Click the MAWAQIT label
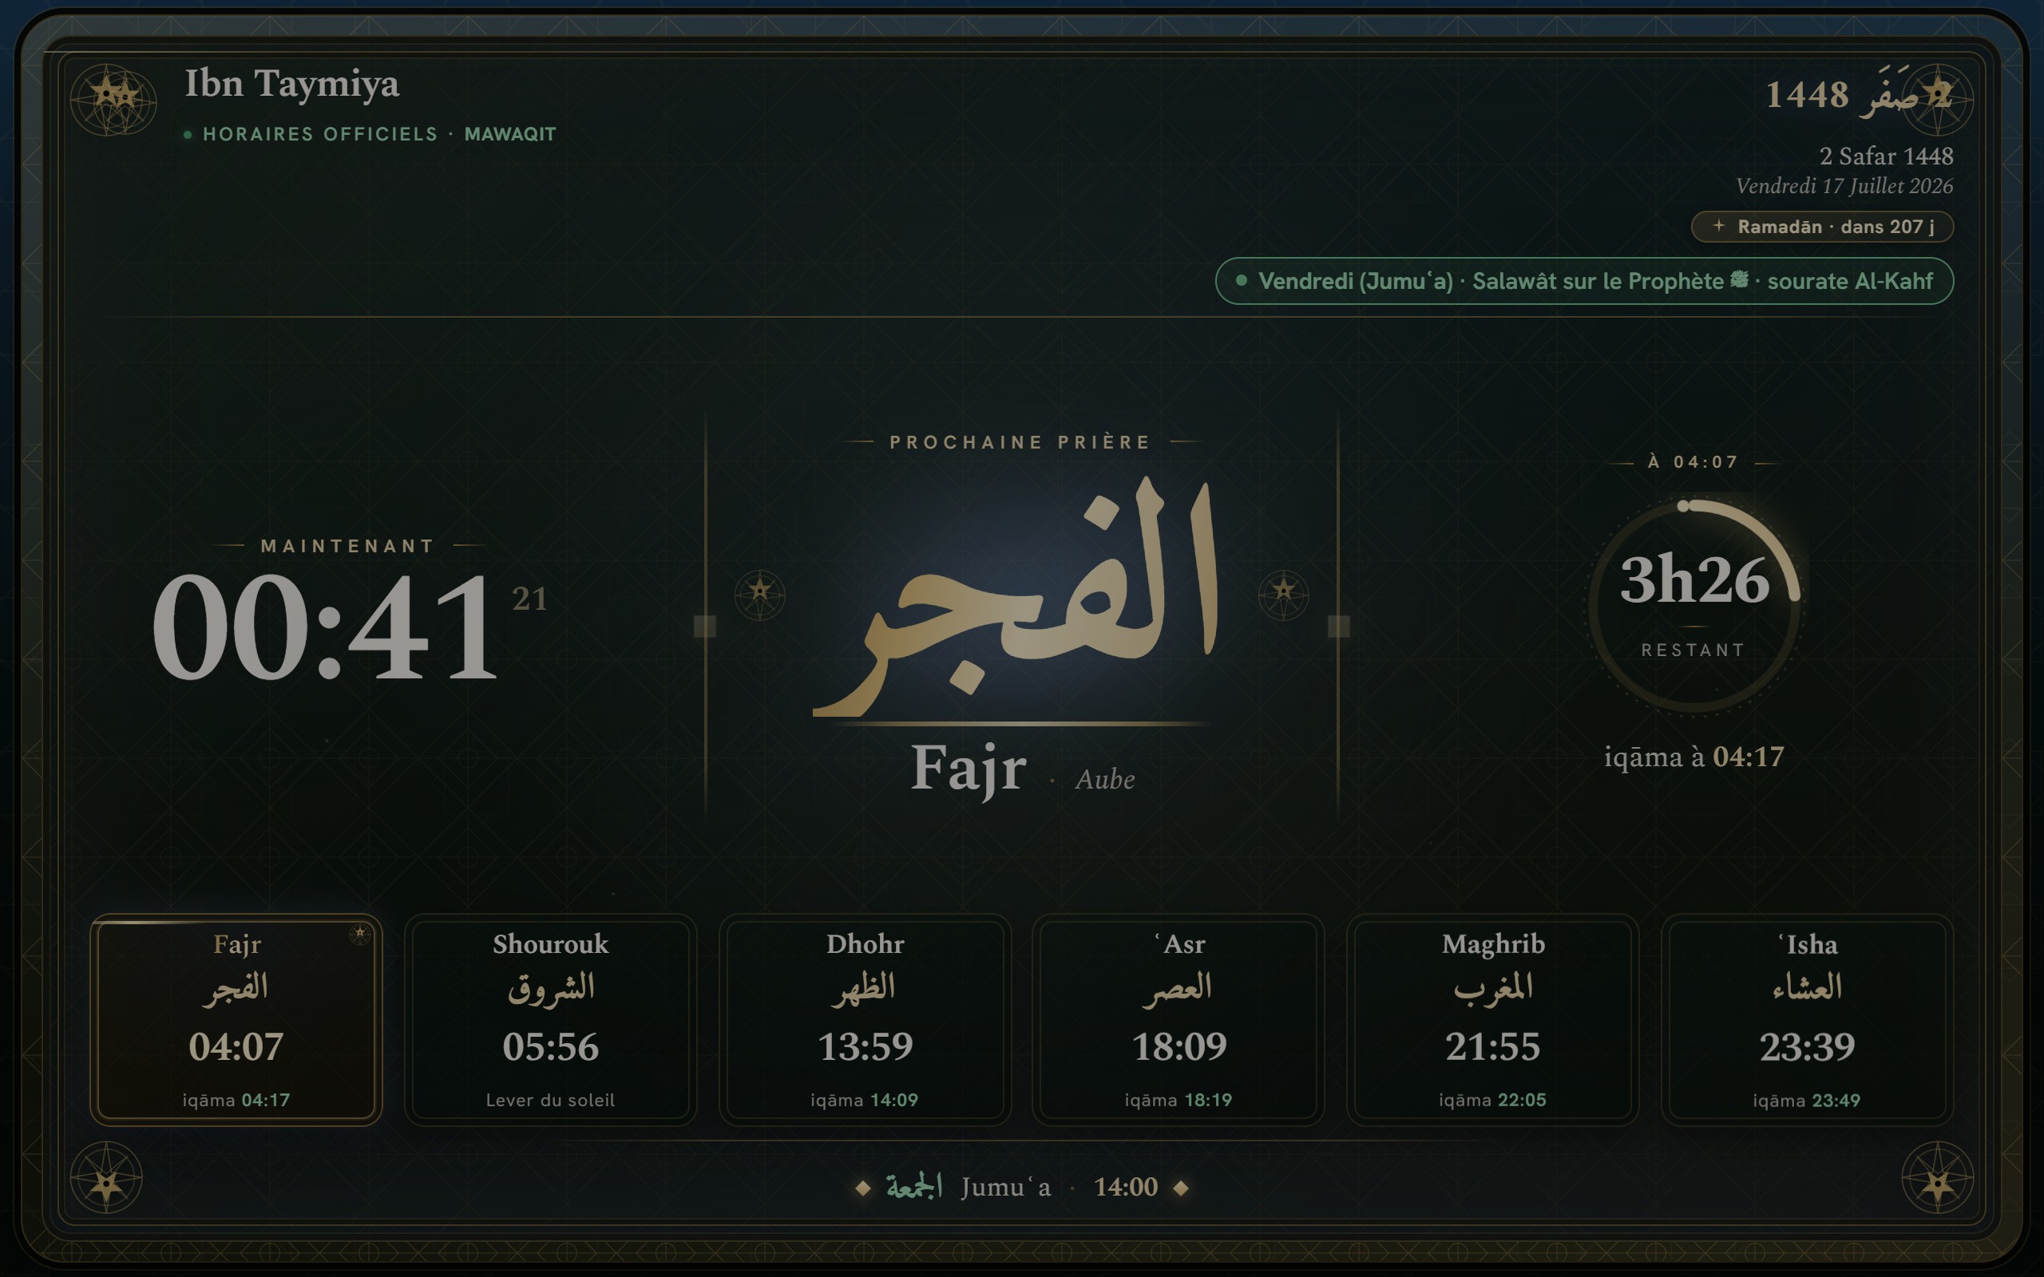The height and width of the screenshot is (1277, 2044). (x=510, y=134)
